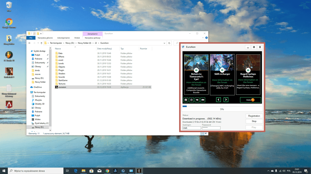Screen dimensions: 311x174
Task: Click the Vote button
Action: [250, 100]
